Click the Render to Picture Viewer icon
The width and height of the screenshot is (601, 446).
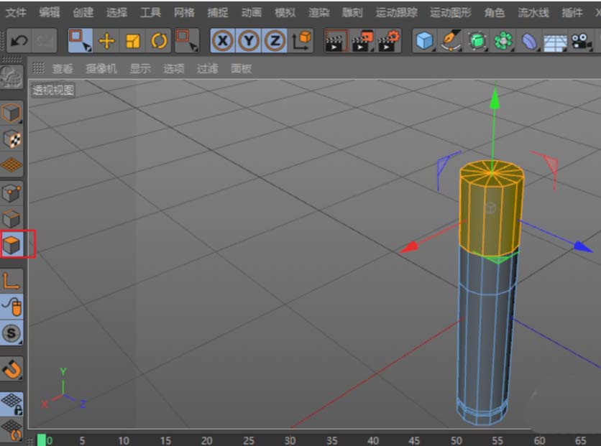click(362, 41)
